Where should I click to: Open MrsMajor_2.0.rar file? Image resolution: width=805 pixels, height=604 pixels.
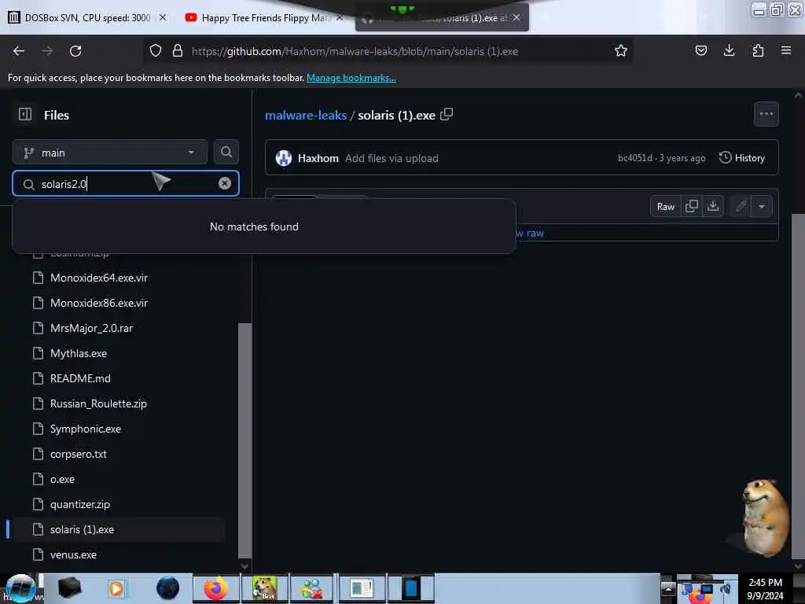(91, 328)
